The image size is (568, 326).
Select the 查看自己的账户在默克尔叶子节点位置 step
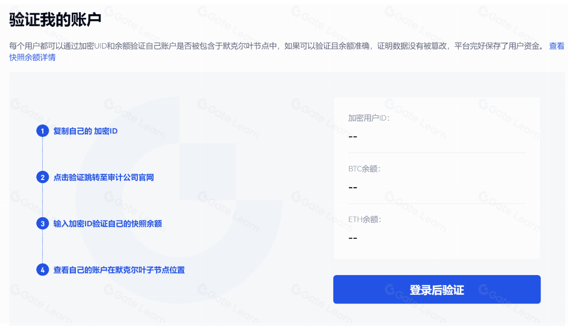119,270
